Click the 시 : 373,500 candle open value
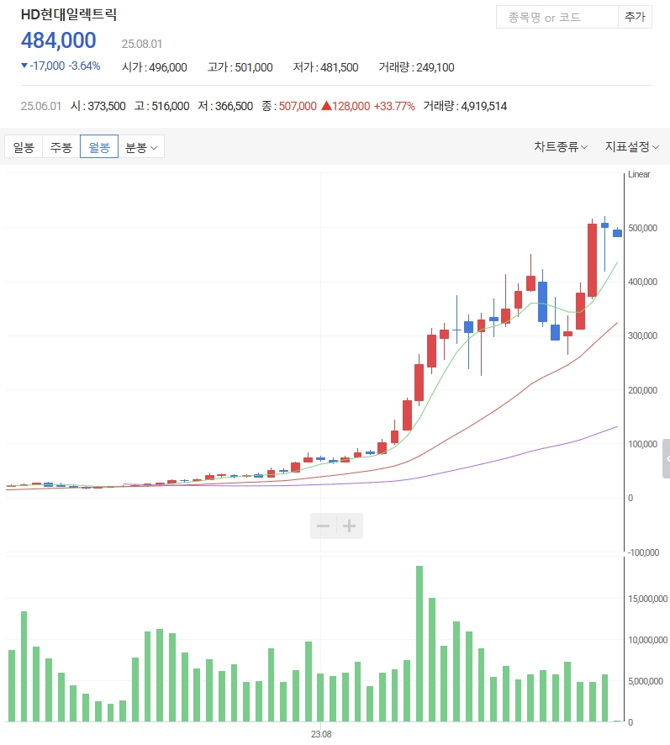 point(98,106)
